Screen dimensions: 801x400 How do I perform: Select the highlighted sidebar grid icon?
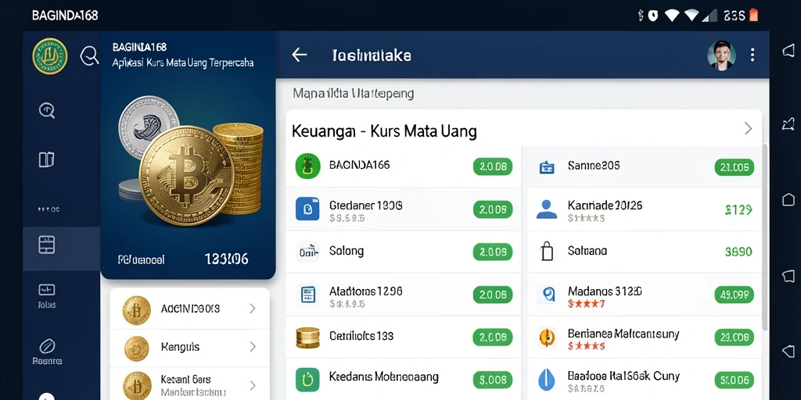pos(46,245)
